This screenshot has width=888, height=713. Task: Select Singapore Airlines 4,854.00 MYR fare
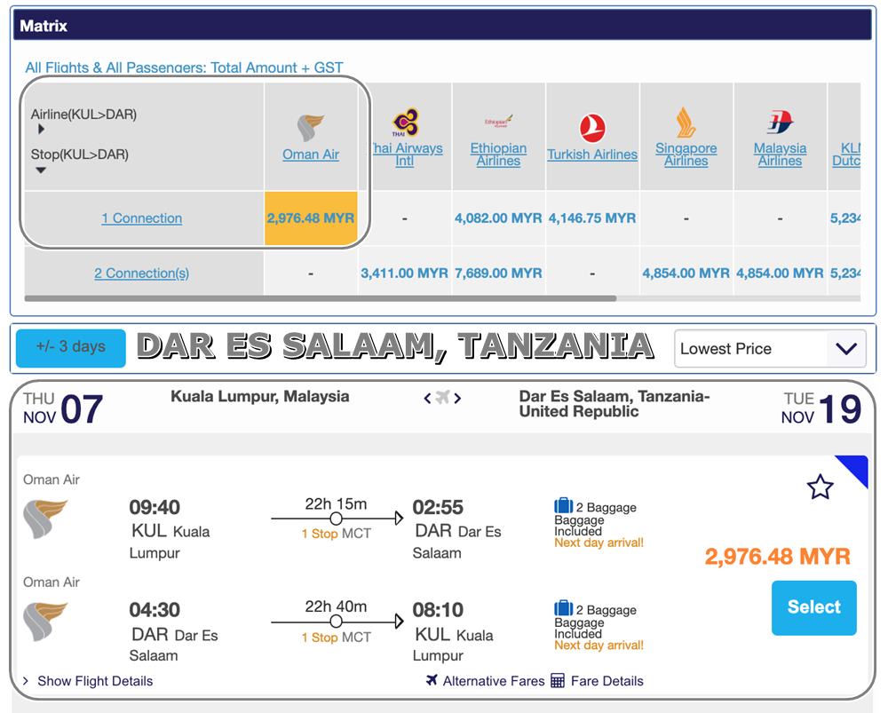pyautogui.click(x=686, y=273)
